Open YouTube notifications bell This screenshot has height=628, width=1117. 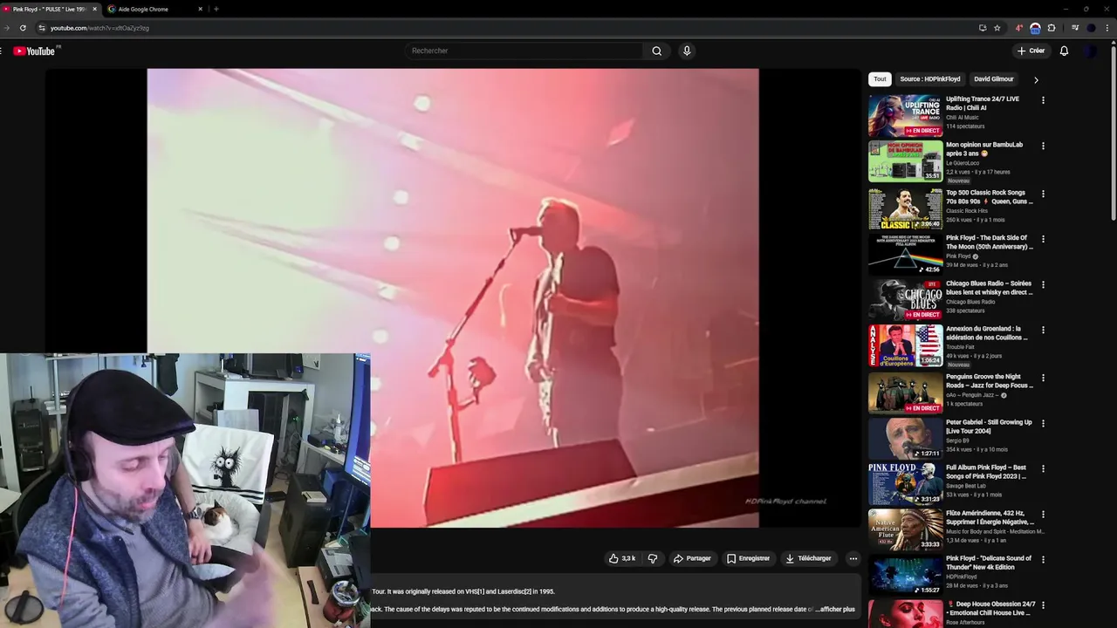[1064, 51]
